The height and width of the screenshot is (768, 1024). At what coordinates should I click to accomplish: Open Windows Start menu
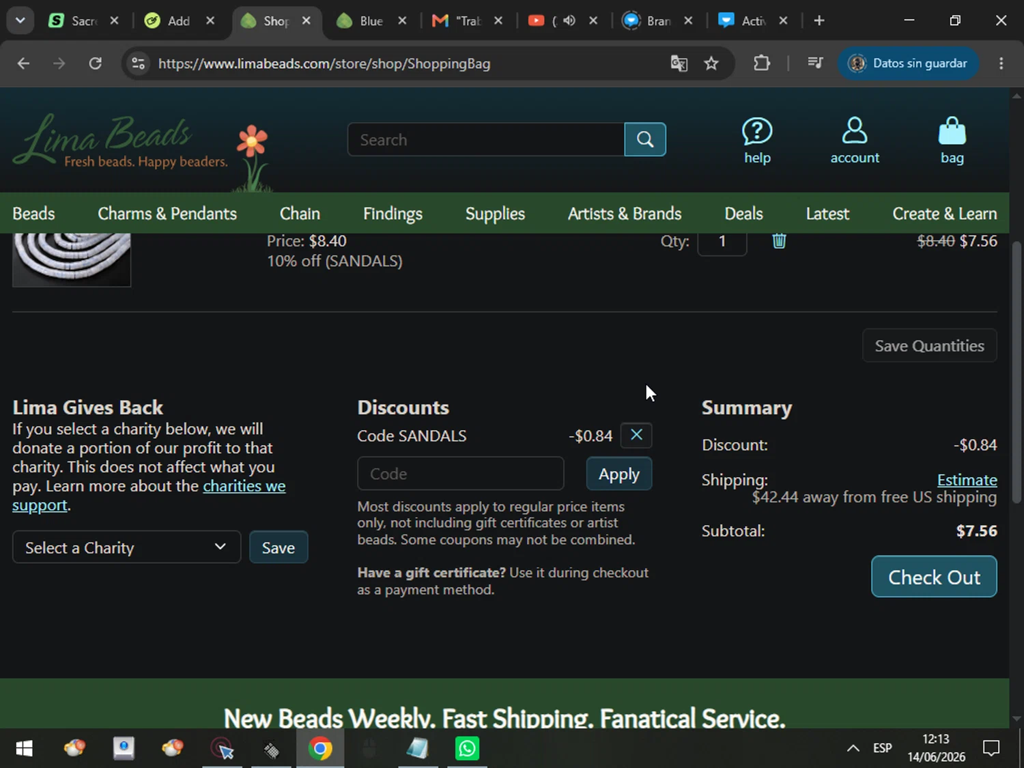[x=24, y=749]
